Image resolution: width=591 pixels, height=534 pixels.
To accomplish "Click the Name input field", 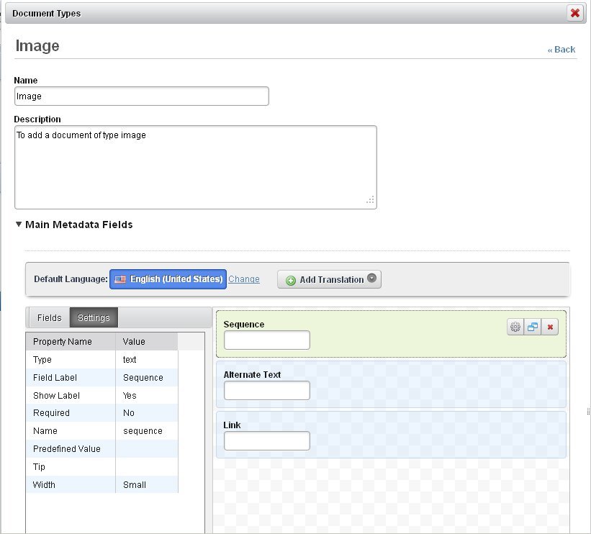I will tap(141, 96).
